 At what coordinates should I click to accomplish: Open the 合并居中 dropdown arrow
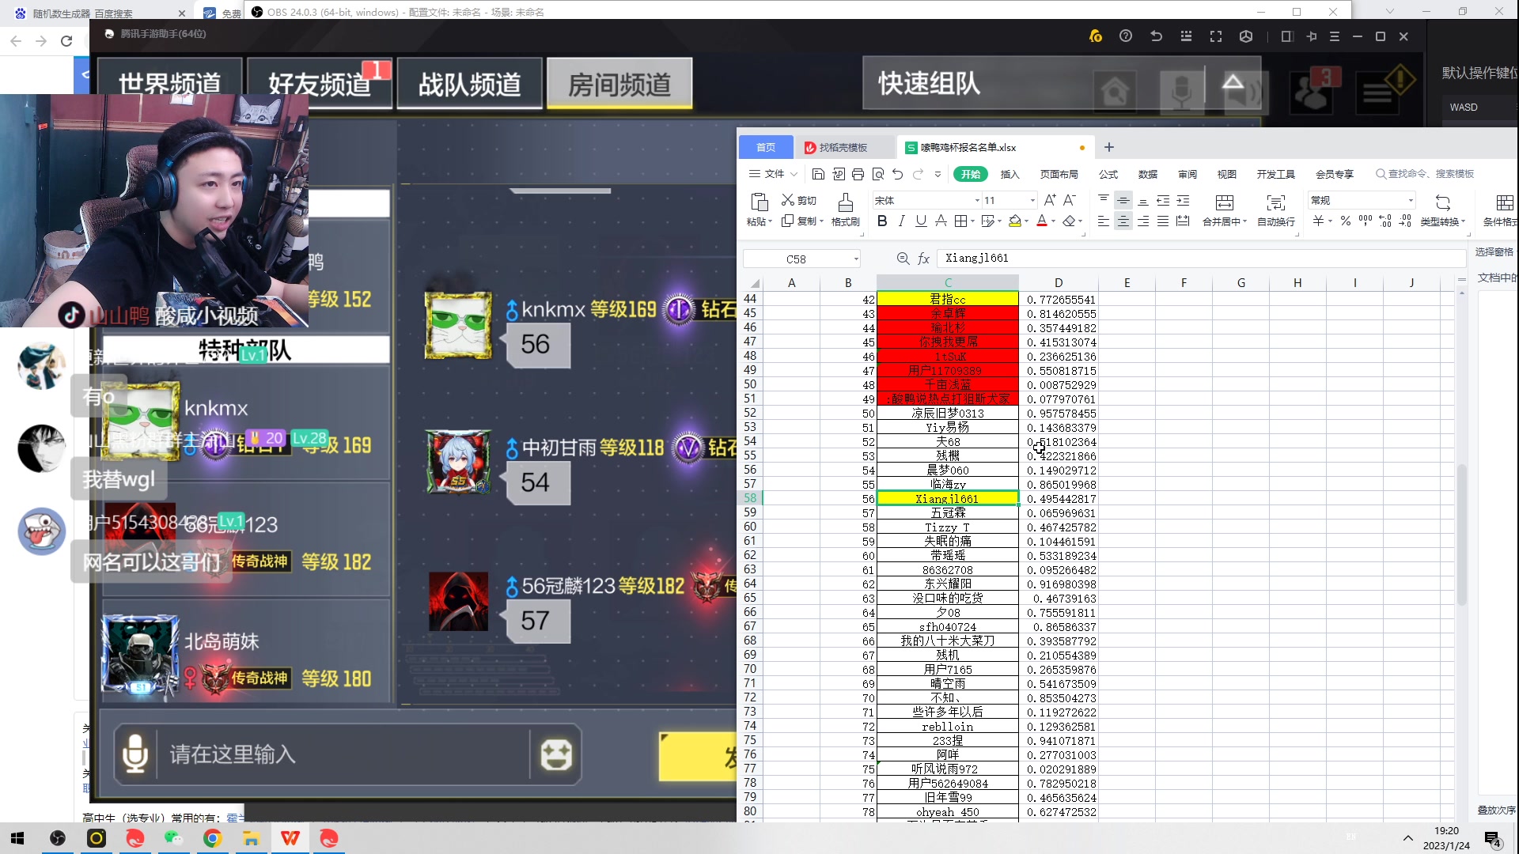click(1245, 222)
